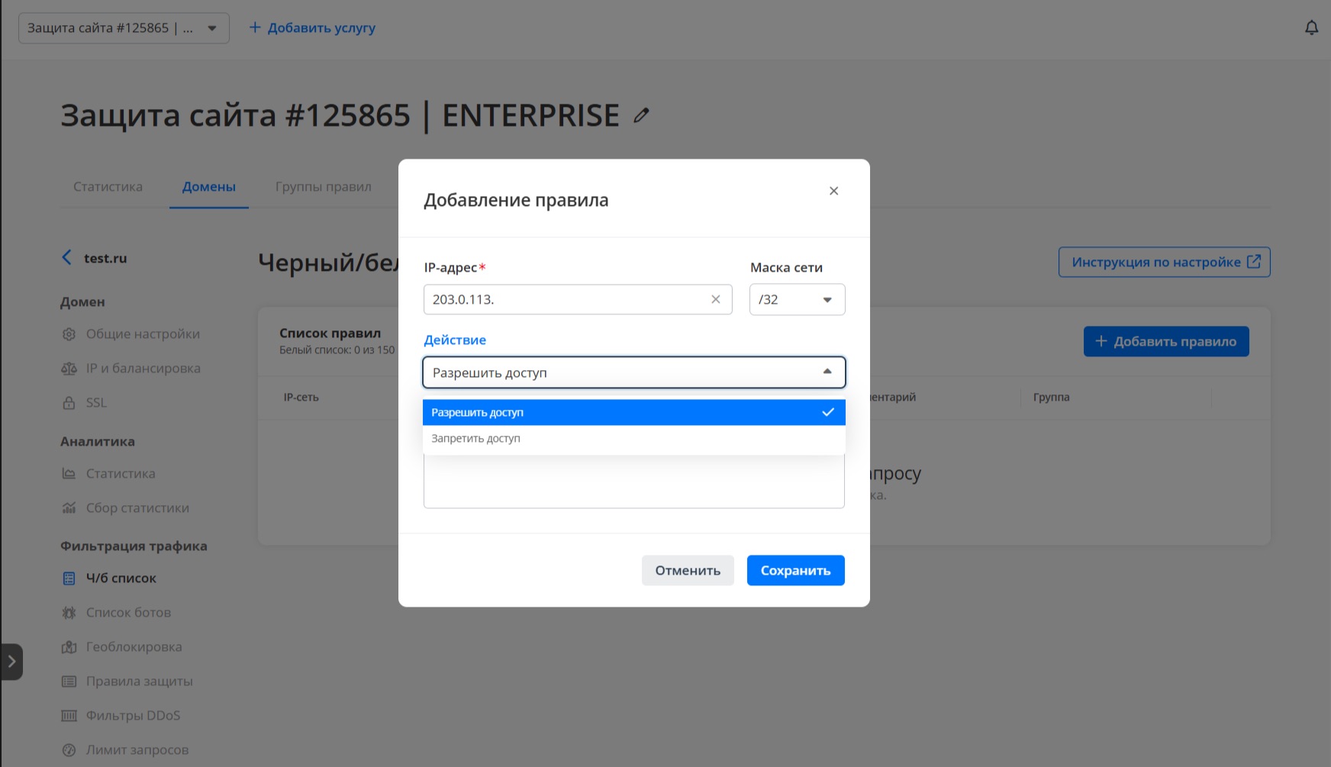The height and width of the screenshot is (767, 1331).
Task: Expand the collapsed left side panel
Action: point(11,662)
